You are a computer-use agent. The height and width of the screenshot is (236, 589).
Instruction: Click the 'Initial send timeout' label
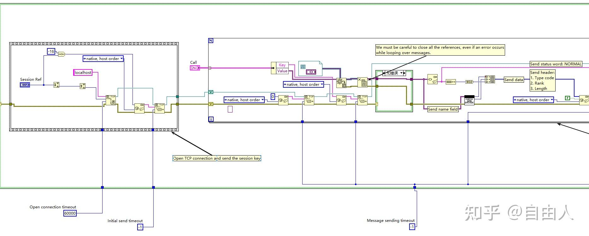pyautogui.click(x=125, y=221)
